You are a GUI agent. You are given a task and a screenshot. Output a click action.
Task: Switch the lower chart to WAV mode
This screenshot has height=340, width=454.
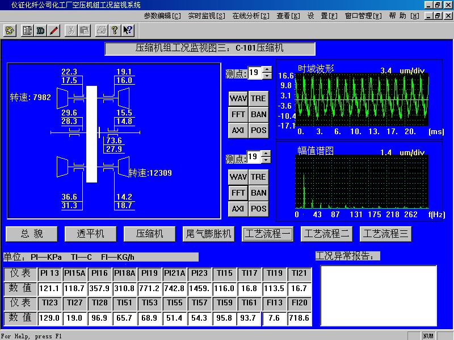pos(238,177)
